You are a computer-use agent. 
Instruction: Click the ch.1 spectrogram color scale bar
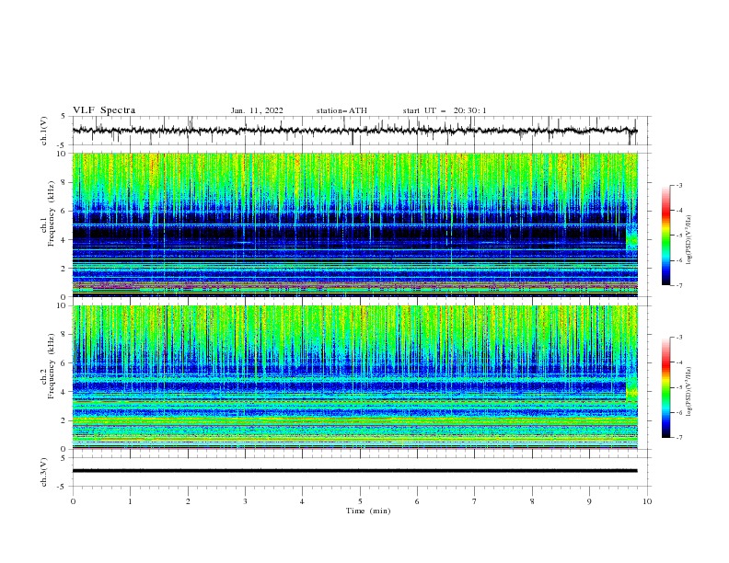click(x=666, y=236)
